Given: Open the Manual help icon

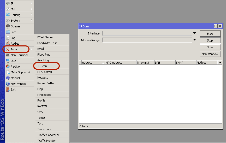Looking at the screenshot, I should [x=8, y=78].
